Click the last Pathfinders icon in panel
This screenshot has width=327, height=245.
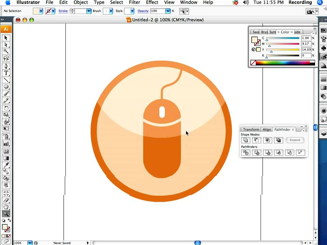(300, 152)
